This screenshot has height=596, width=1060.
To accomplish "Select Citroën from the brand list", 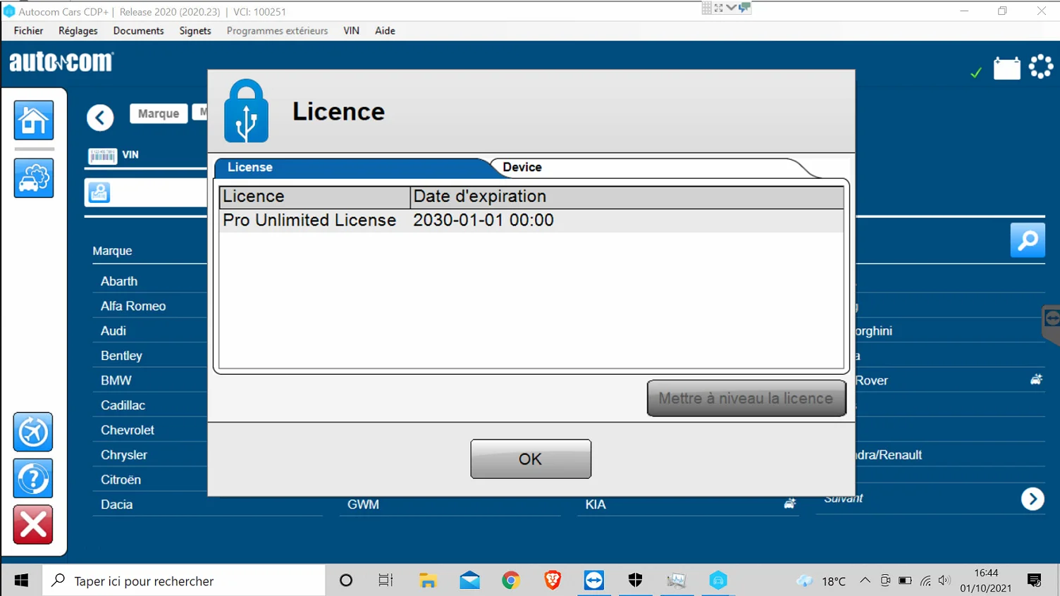I will click(121, 480).
